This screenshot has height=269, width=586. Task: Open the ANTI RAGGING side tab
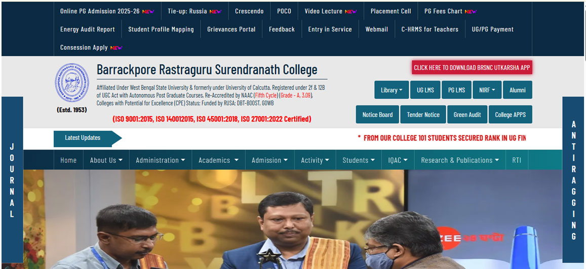click(574, 180)
